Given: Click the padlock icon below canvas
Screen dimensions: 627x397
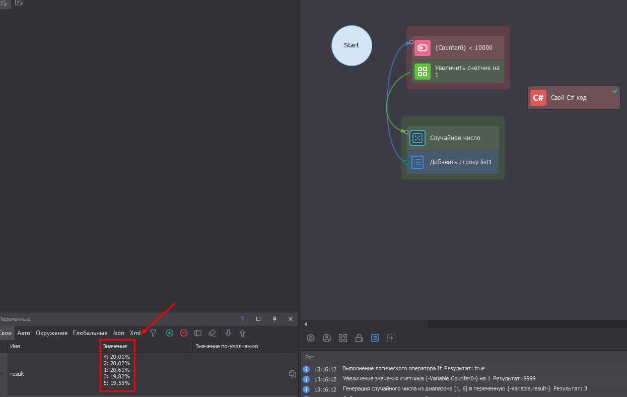Looking at the screenshot, I should click(x=359, y=338).
